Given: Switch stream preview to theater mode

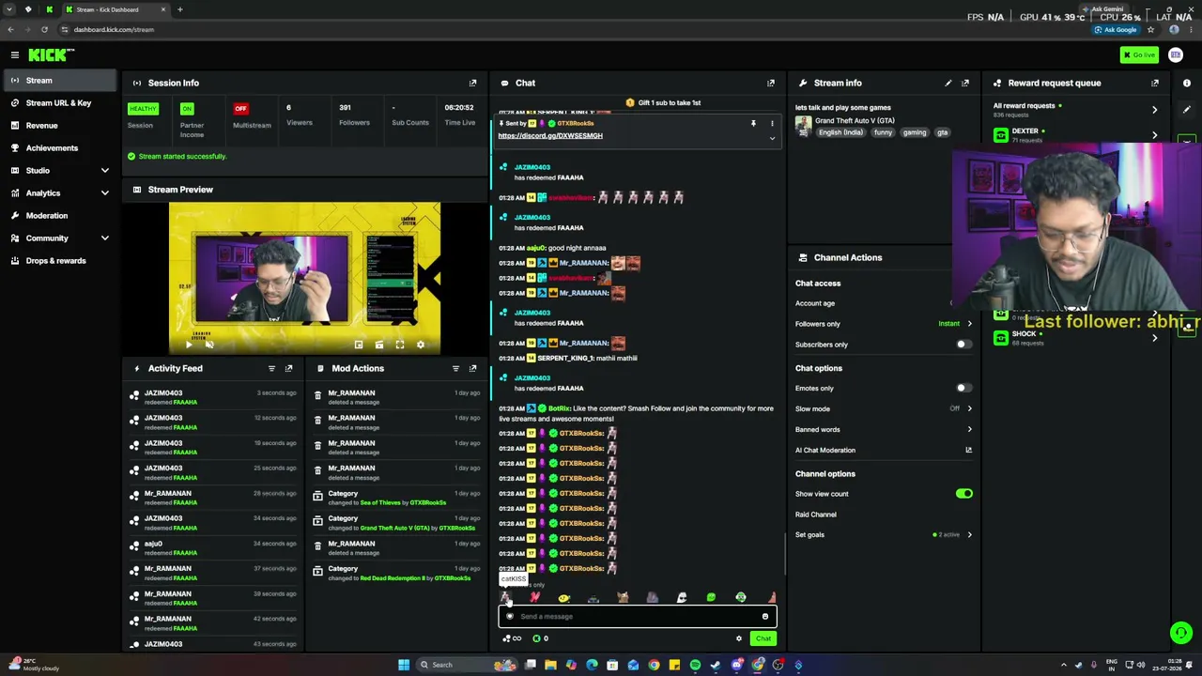Looking at the screenshot, I should pos(378,345).
